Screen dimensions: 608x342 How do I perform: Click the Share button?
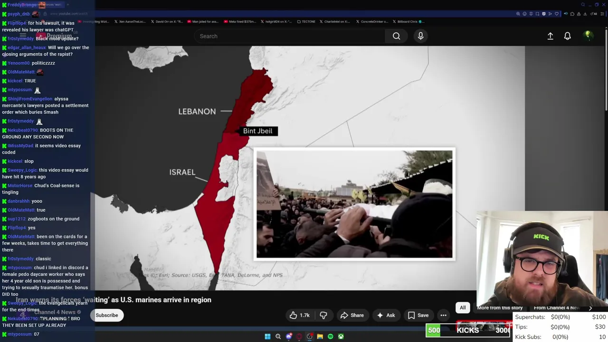click(x=352, y=315)
